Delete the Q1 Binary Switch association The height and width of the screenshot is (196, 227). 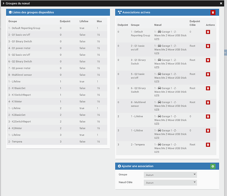(x=208, y=60)
